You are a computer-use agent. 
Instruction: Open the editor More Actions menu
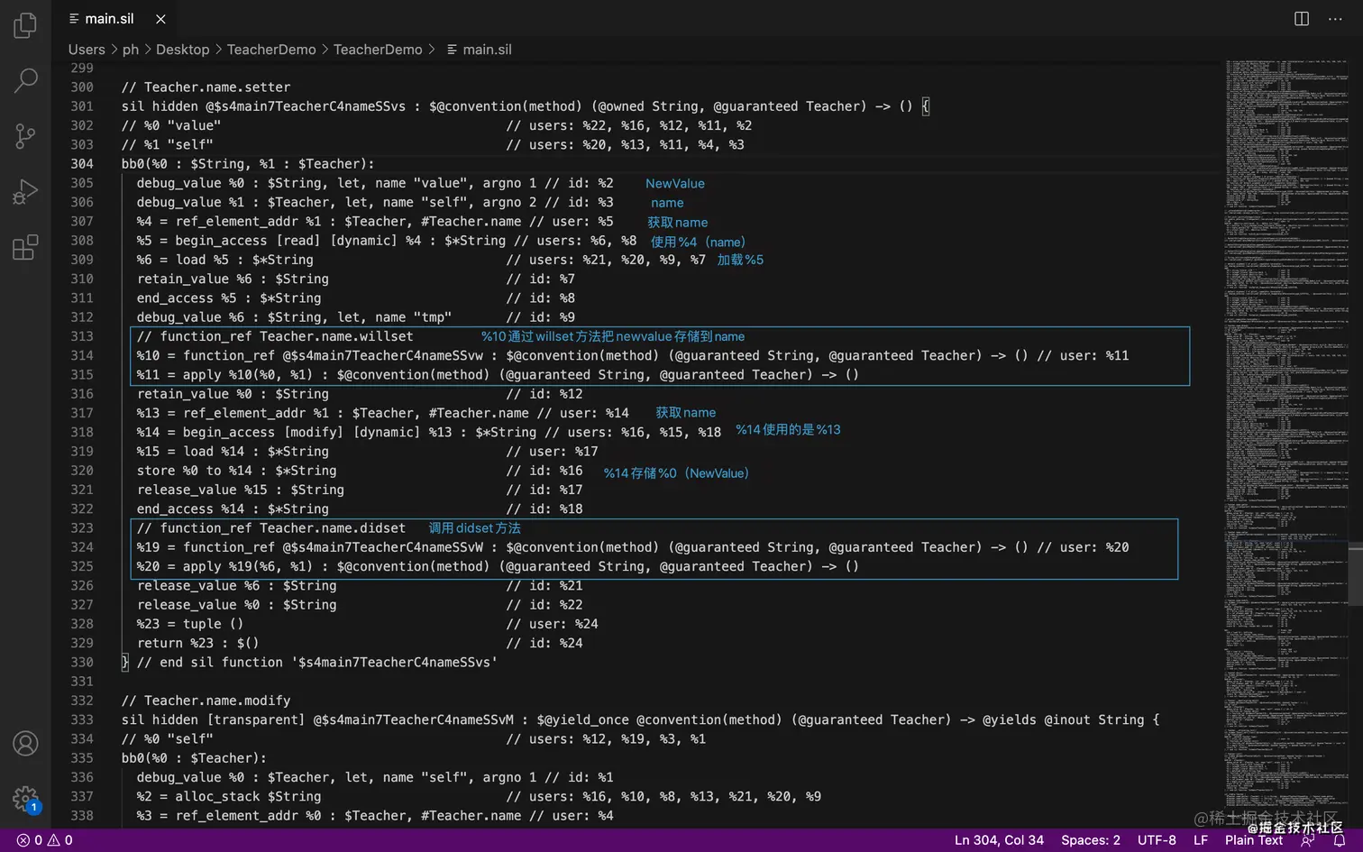coord(1335,19)
